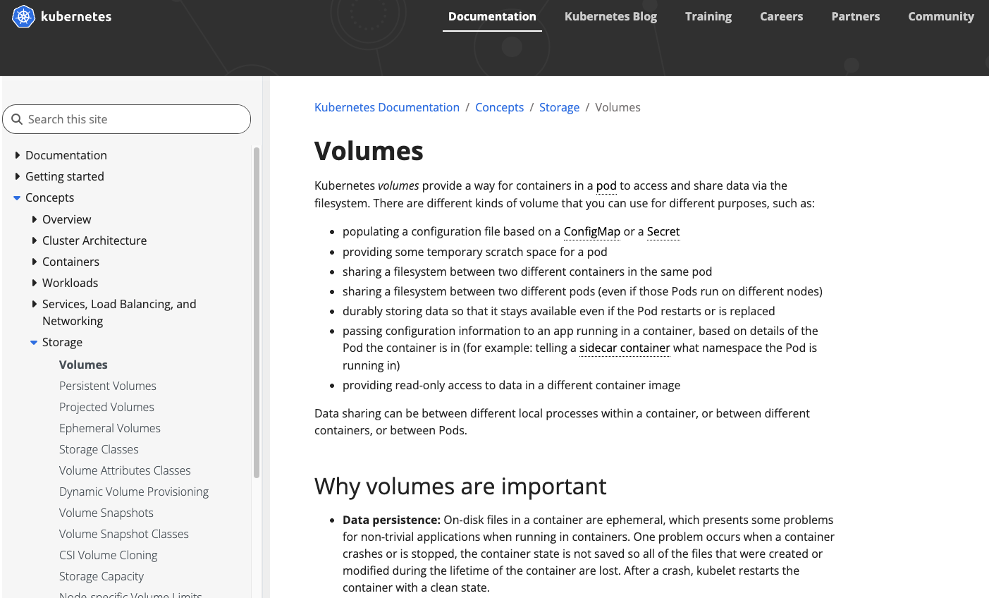
Task: Follow the sidecar container link
Action: pos(625,348)
